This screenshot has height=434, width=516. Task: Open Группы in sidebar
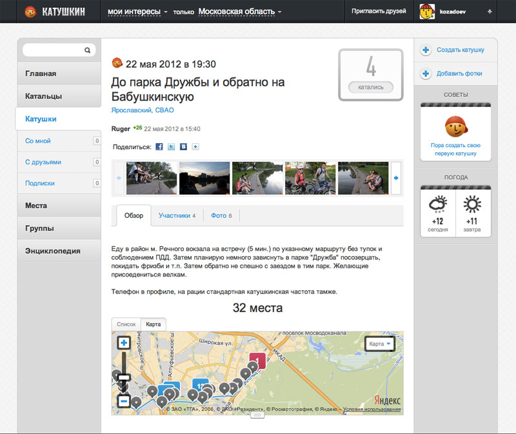pos(59,228)
